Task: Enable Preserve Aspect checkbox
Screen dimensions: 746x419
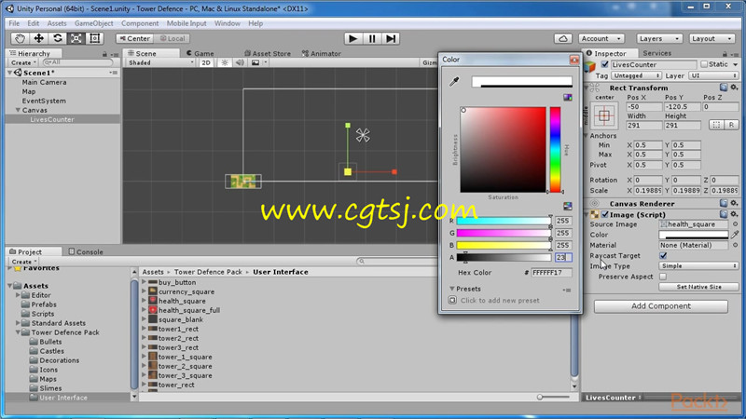Action: [663, 277]
